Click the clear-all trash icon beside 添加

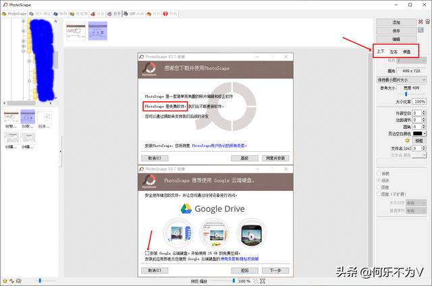[427, 22]
